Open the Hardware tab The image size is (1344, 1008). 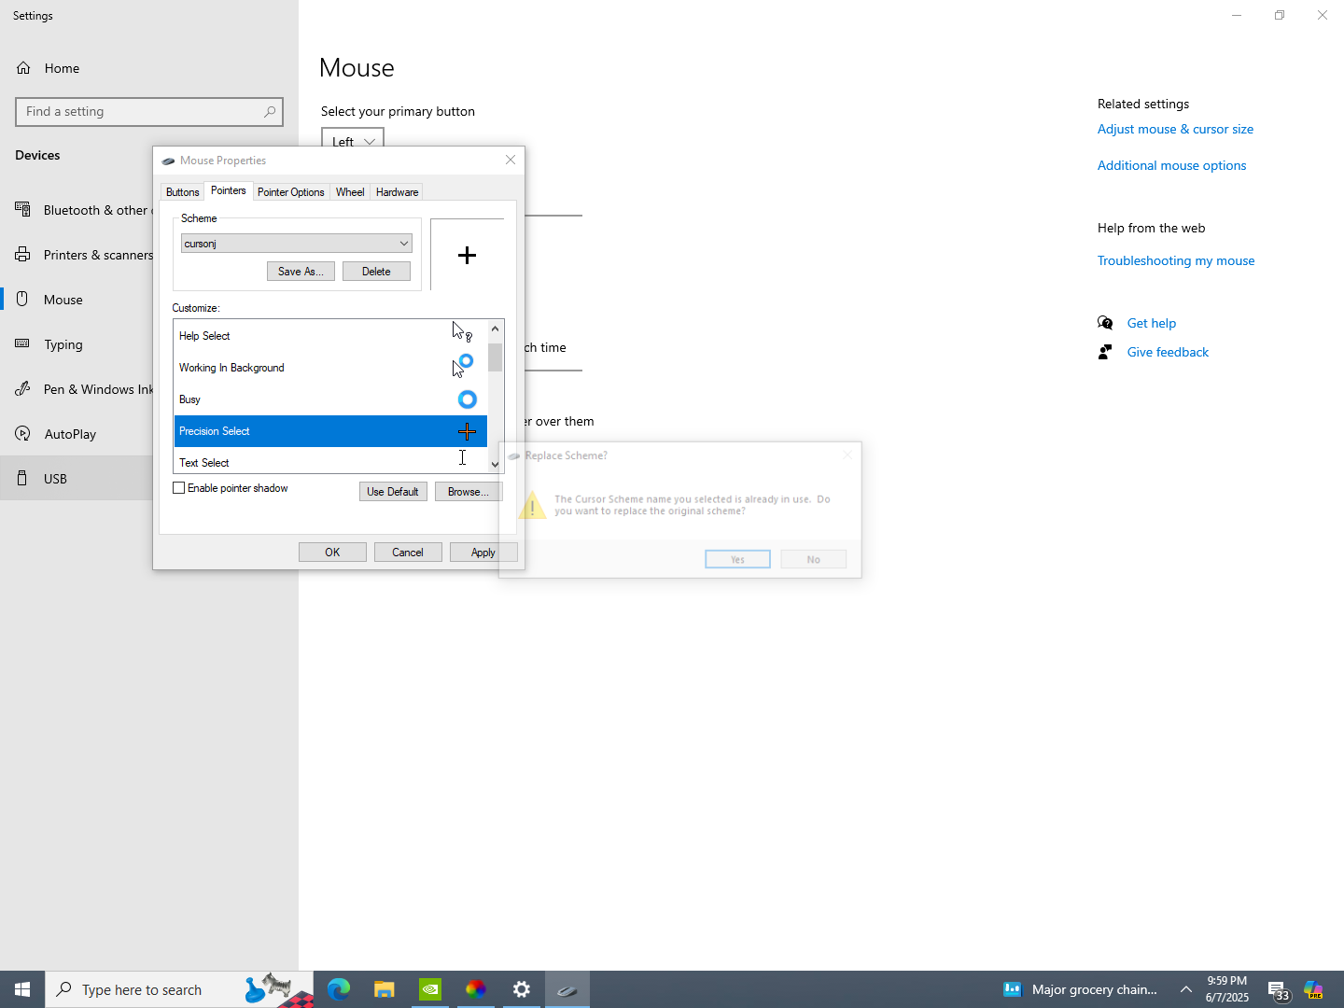point(397,192)
